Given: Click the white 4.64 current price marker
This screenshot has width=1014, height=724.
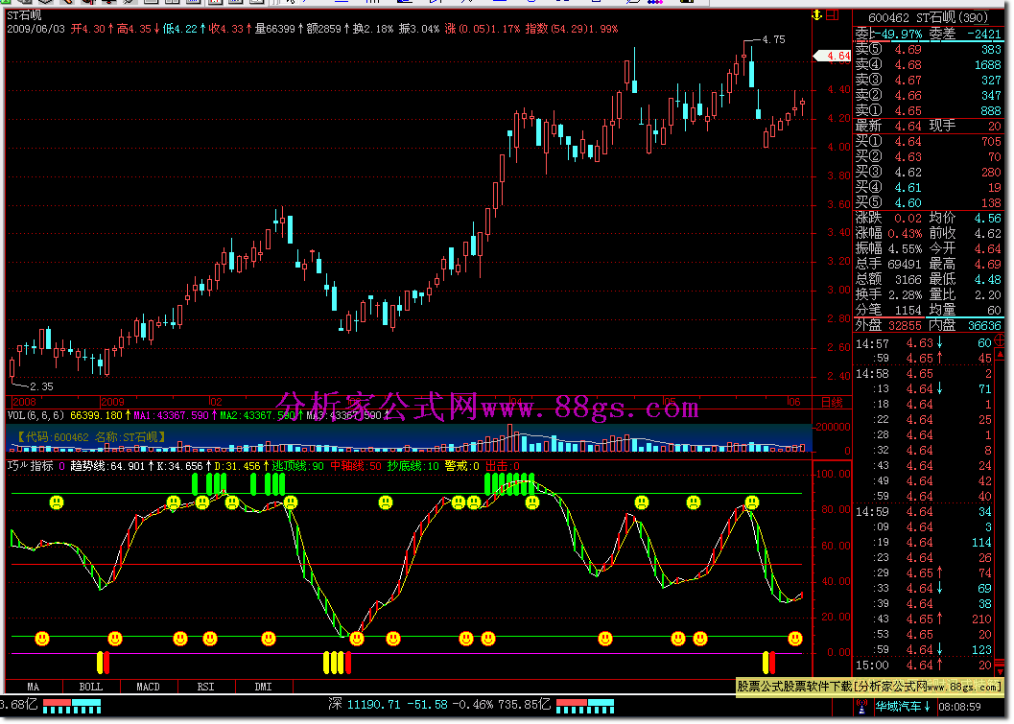Looking at the screenshot, I should tap(833, 56).
